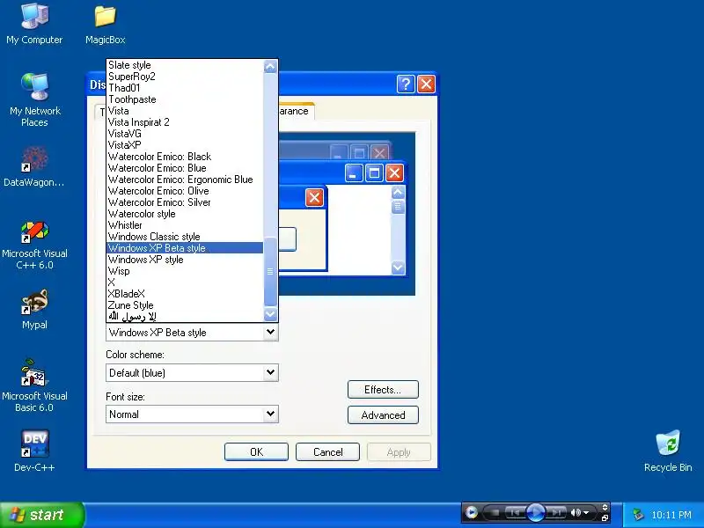Choose Slate style from the list
Image resolution: width=704 pixels, height=528 pixels.
(185, 65)
